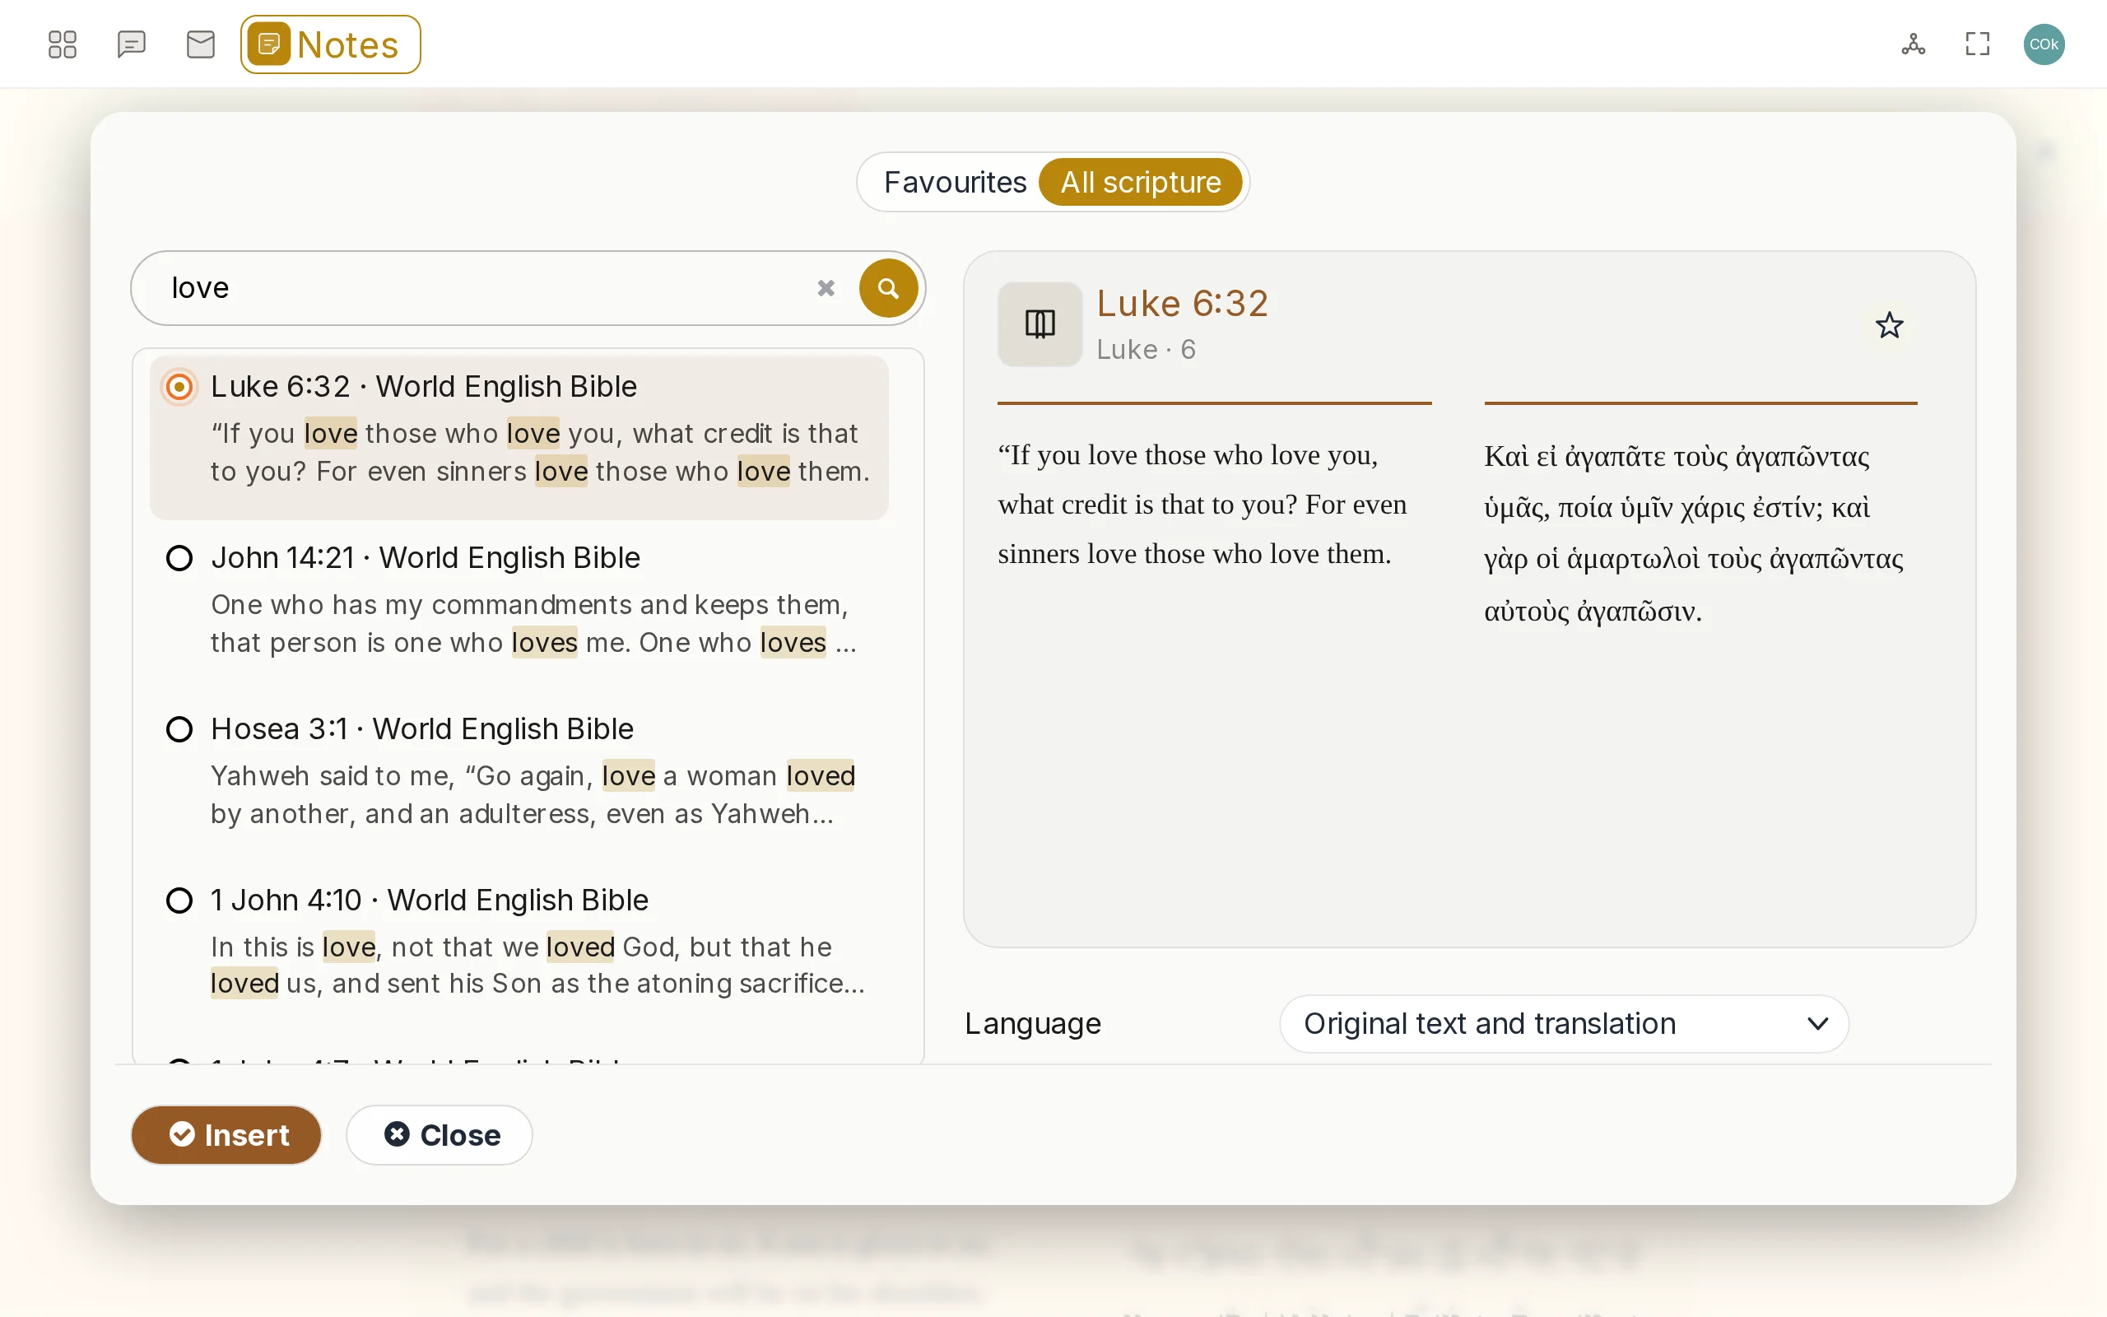Image resolution: width=2107 pixels, height=1317 pixels.
Task: Select the Luke 6:32 radio button
Action: click(x=179, y=387)
